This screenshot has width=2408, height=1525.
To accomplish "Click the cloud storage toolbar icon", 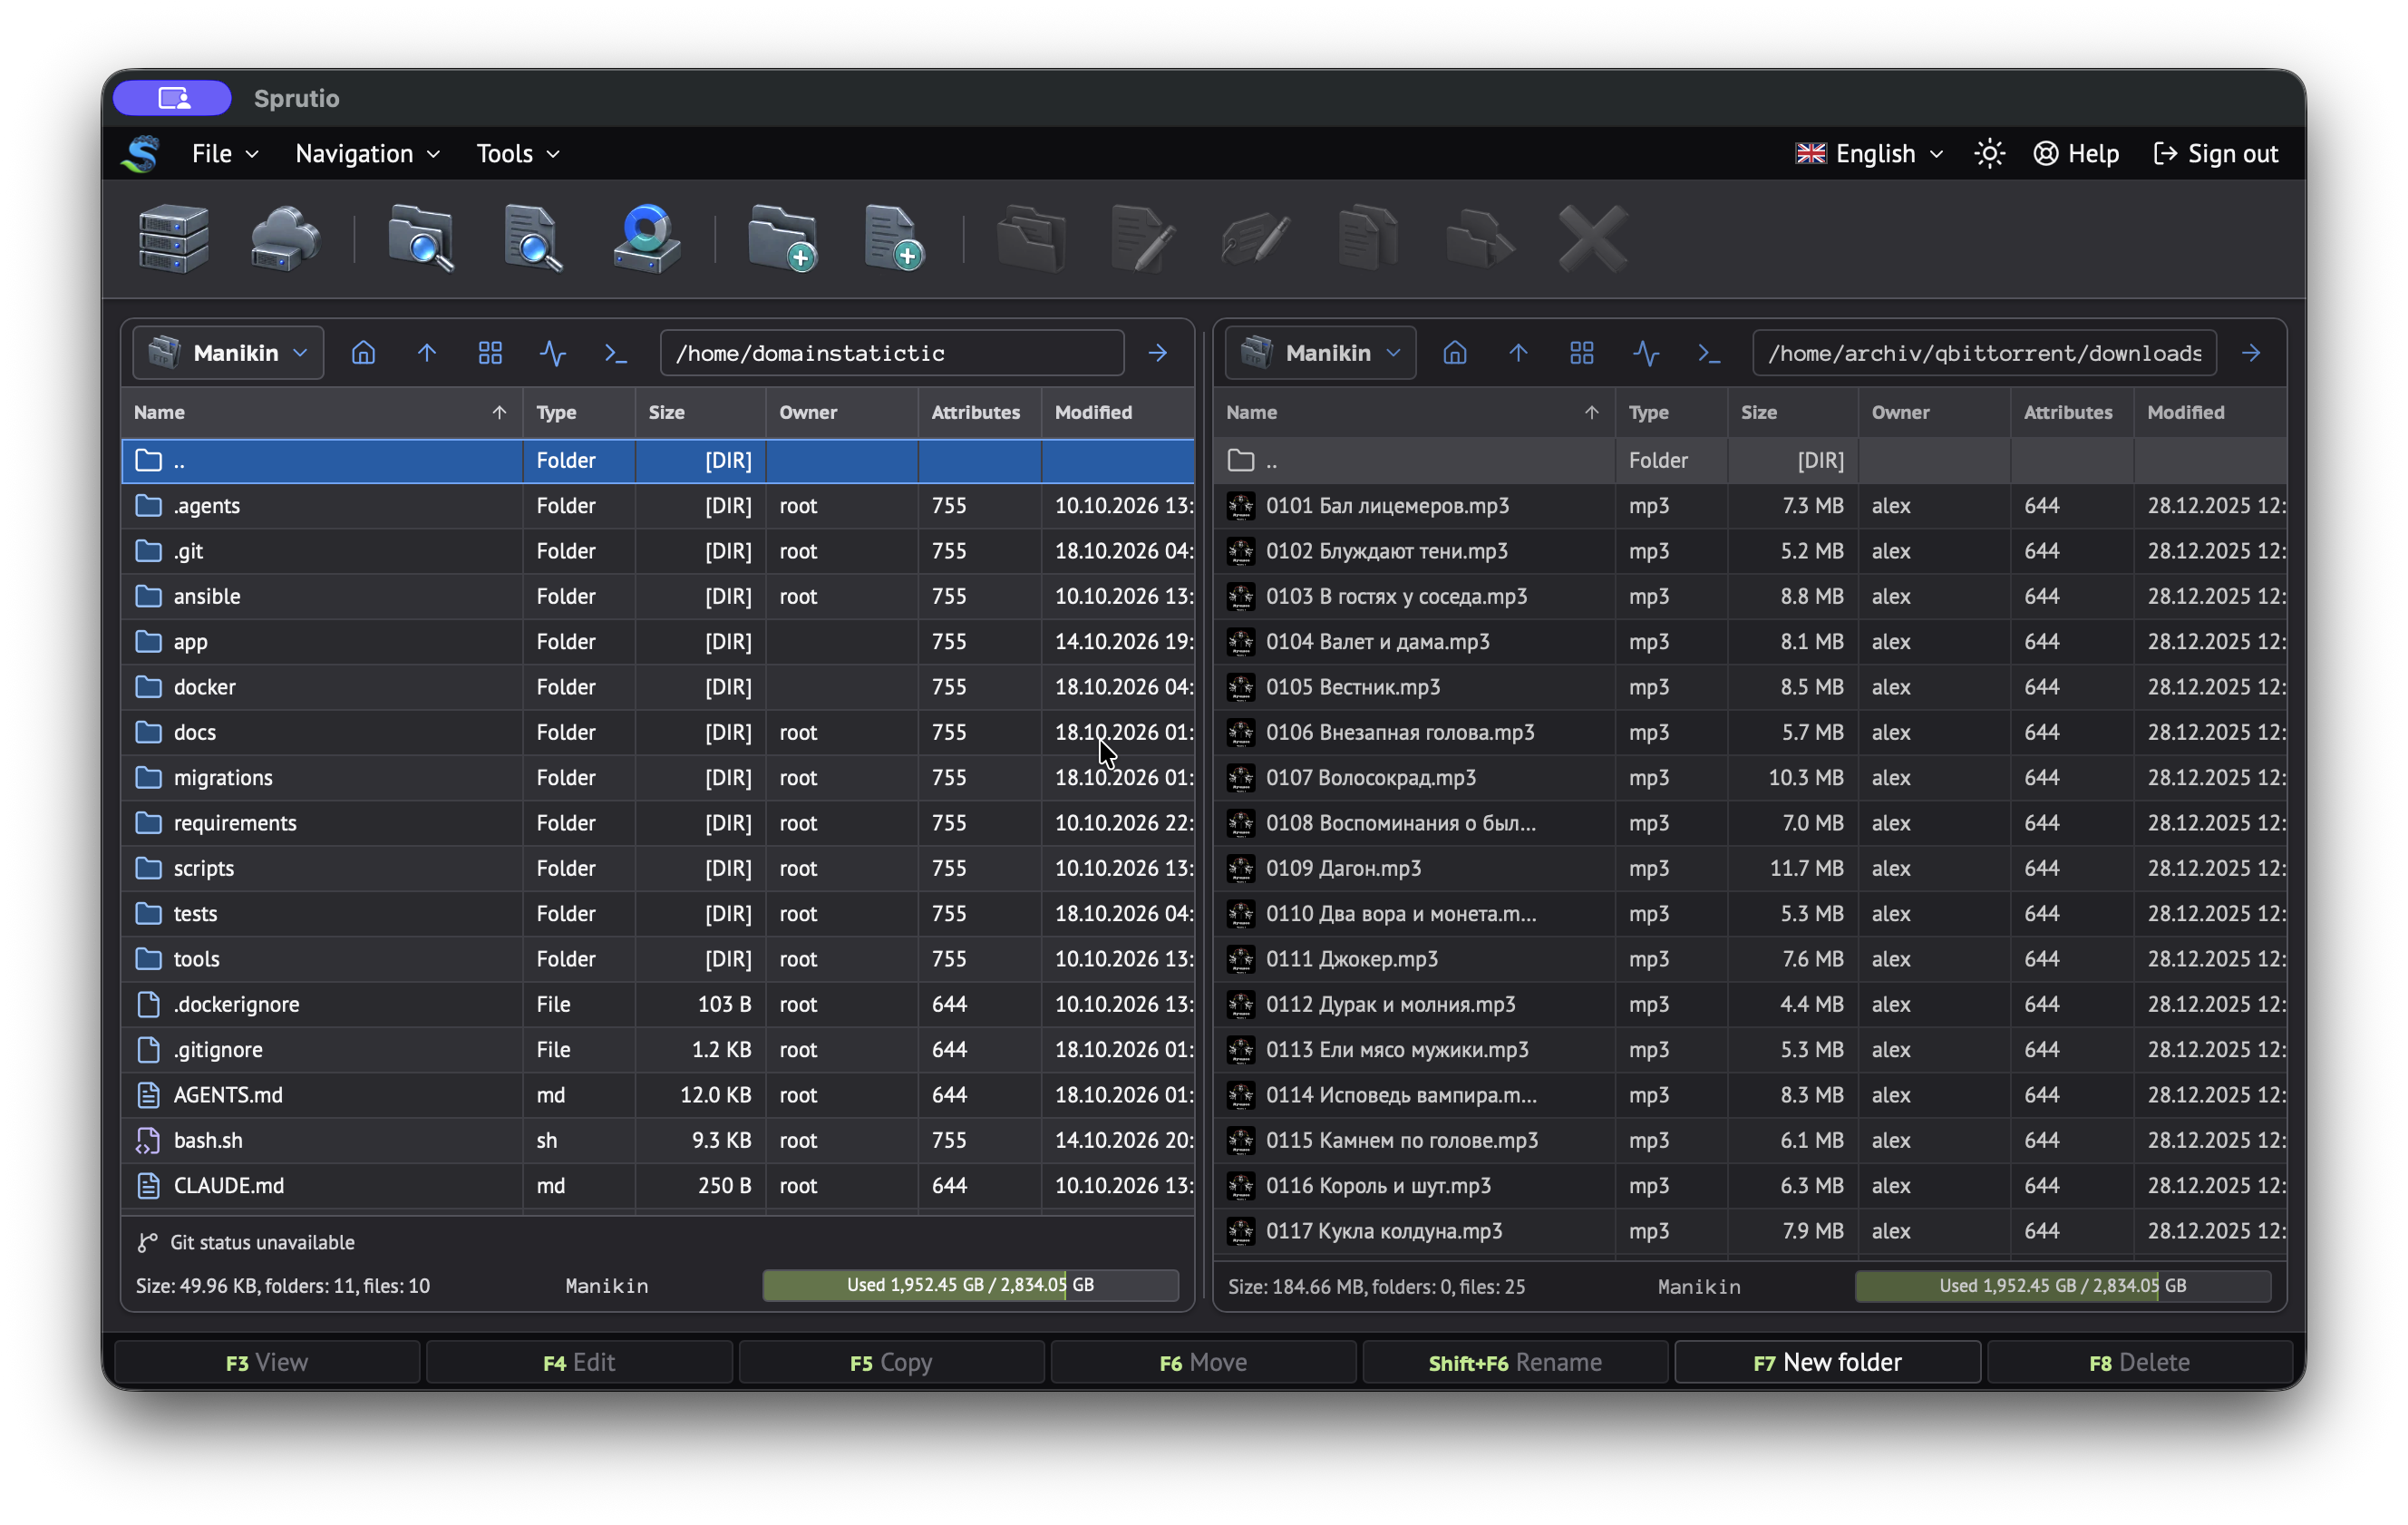I will [285, 238].
